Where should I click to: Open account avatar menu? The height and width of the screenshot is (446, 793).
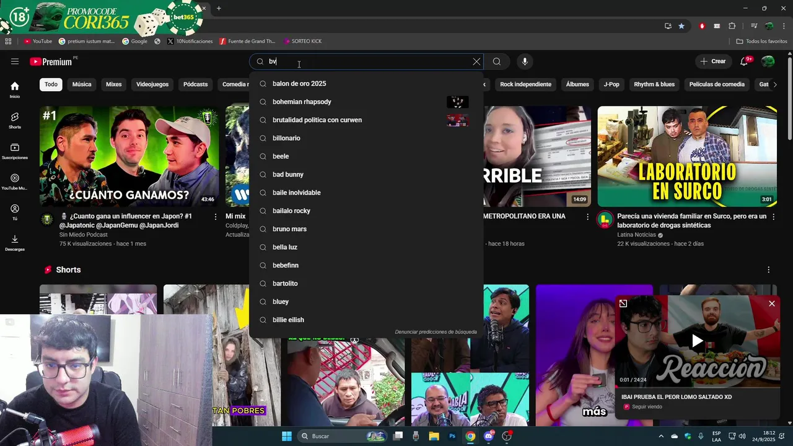click(x=768, y=61)
